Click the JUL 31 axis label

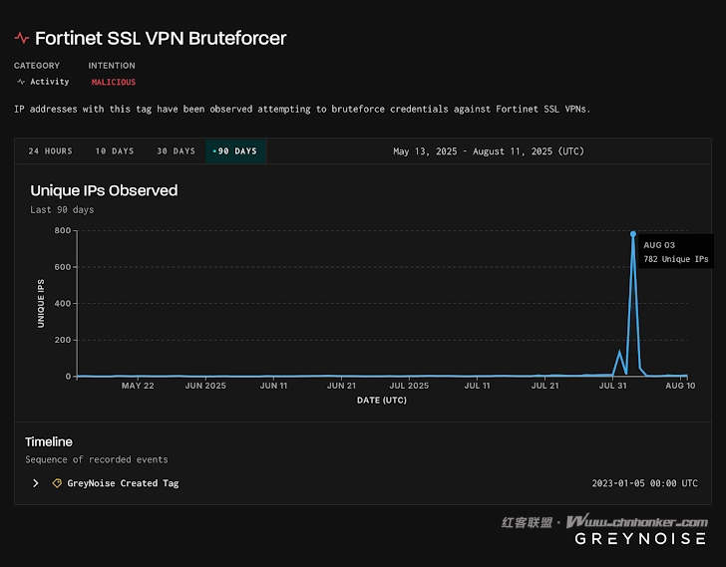612,386
